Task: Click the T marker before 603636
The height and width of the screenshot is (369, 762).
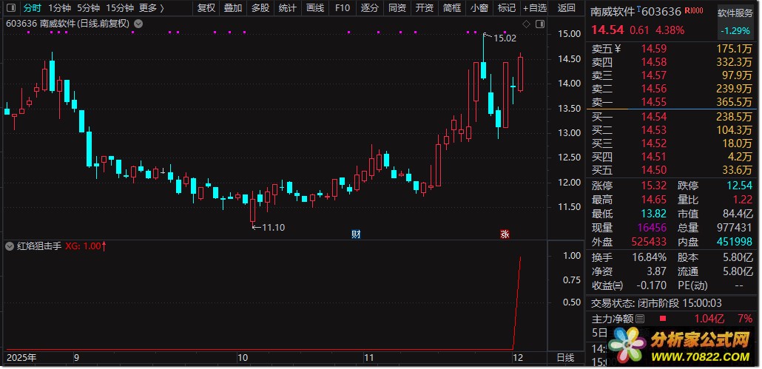Action: 638,9
